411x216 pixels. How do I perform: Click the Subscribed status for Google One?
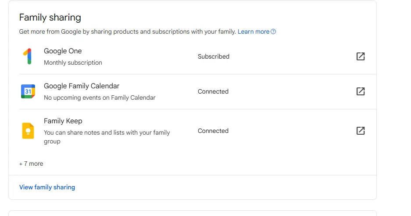tap(213, 56)
